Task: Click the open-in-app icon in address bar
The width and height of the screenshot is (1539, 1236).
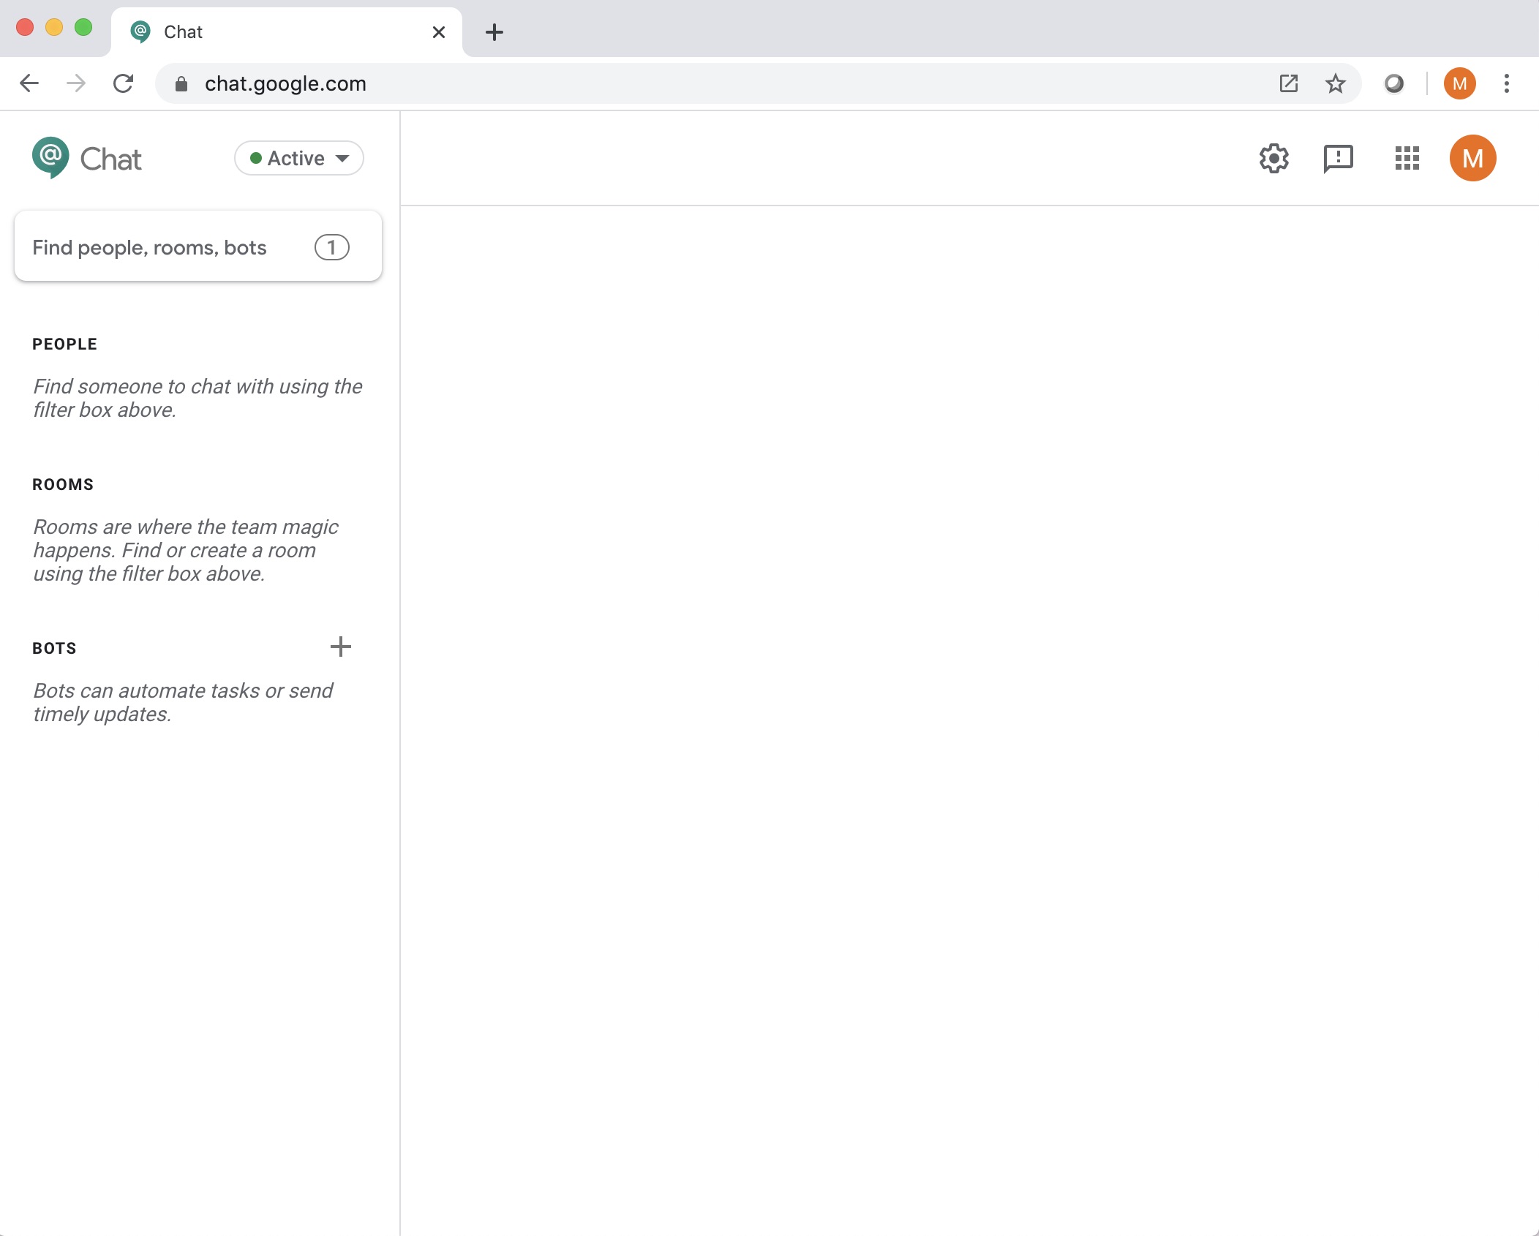Action: [1289, 83]
